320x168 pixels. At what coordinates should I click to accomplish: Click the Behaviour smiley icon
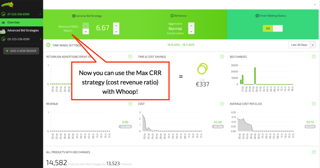(172, 16)
